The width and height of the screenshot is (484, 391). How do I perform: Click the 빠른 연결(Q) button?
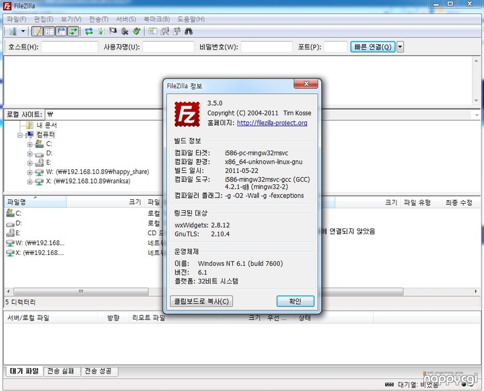373,47
